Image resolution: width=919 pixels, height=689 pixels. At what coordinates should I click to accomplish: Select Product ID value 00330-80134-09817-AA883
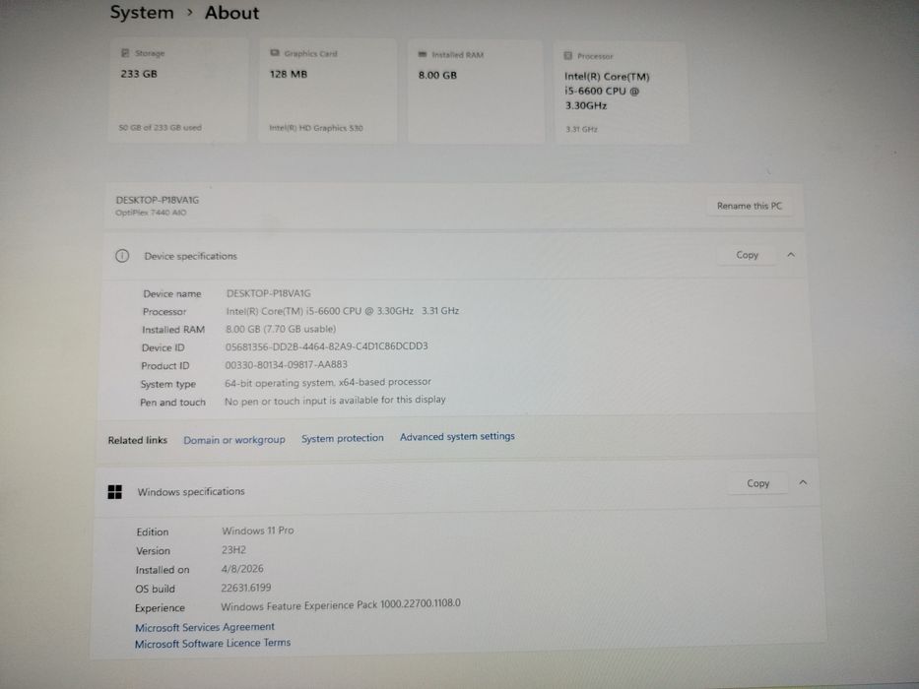click(286, 365)
